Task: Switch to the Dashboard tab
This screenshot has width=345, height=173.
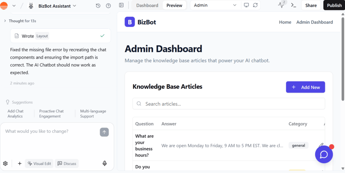Action: (147, 5)
